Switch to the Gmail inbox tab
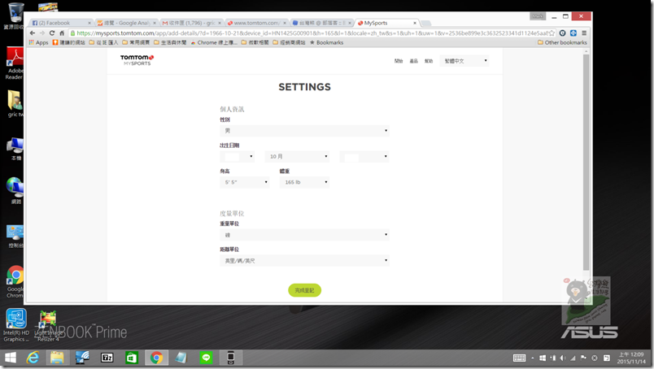654x369 pixels. pos(192,23)
